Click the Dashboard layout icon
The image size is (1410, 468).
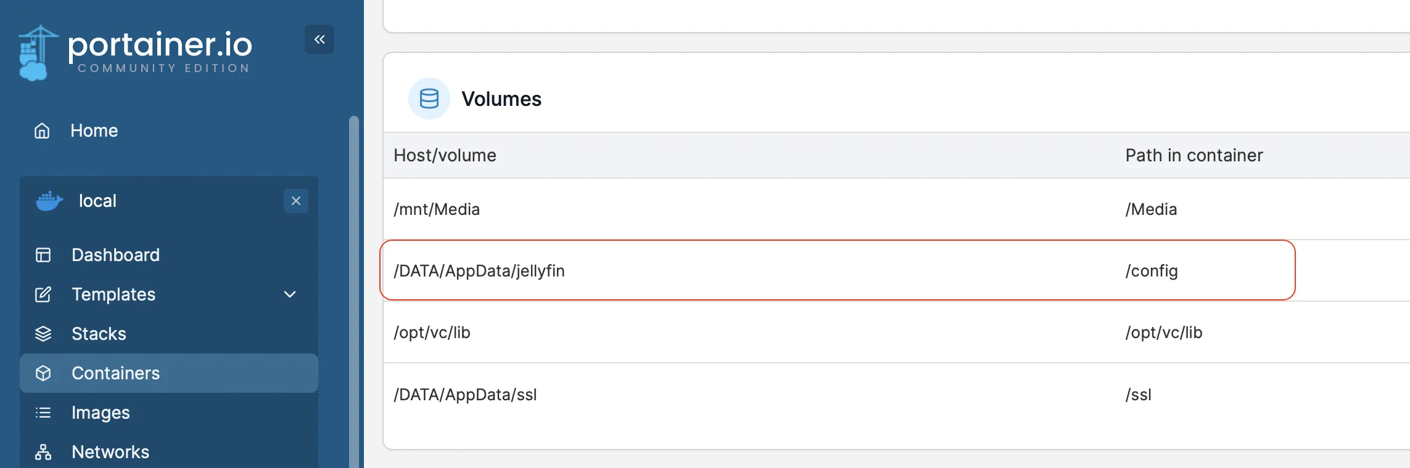click(x=43, y=255)
